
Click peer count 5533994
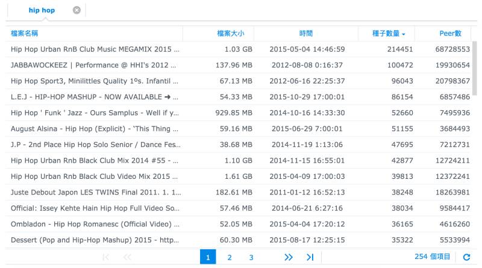tap(455, 240)
